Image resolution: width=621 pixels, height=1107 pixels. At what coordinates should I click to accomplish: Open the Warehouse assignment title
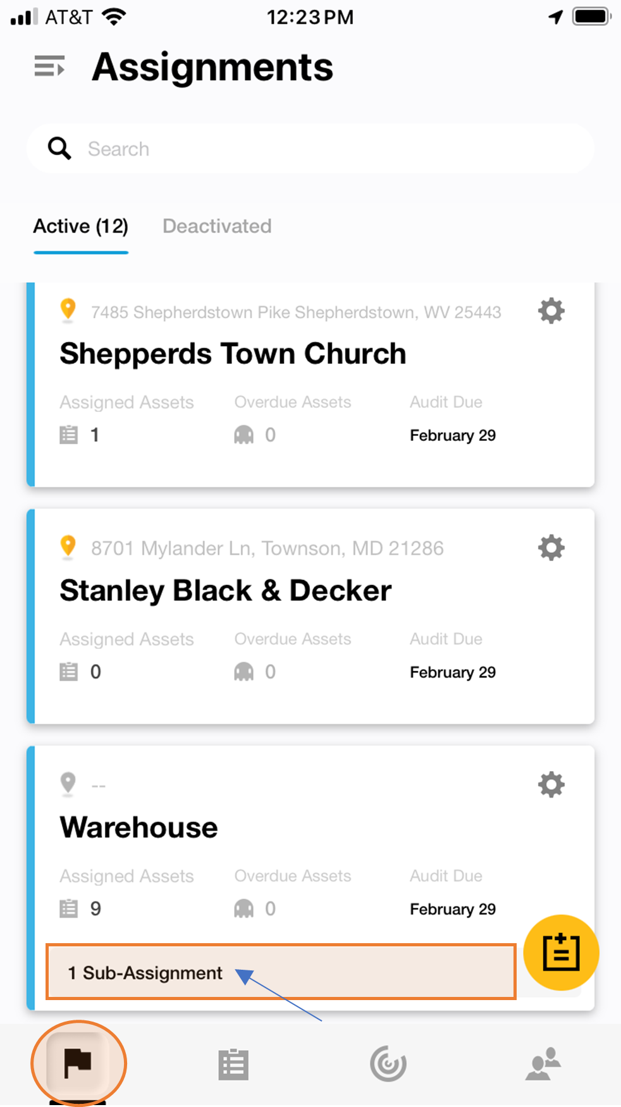[138, 827]
